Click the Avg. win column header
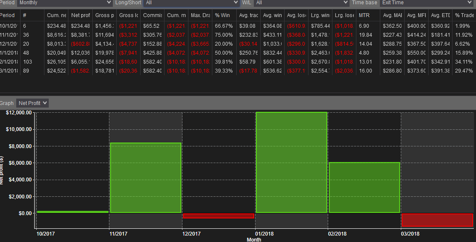This screenshot has width=476, height=242. pyautogui.click(x=272, y=15)
